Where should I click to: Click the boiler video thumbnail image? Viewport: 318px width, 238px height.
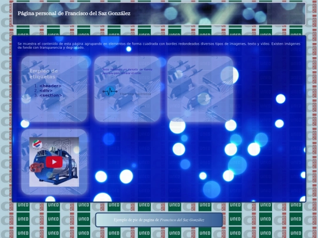[x=54, y=162]
